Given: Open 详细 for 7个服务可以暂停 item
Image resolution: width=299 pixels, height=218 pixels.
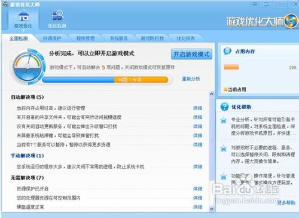Looking at the screenshot, I should (x=197, y=144).
